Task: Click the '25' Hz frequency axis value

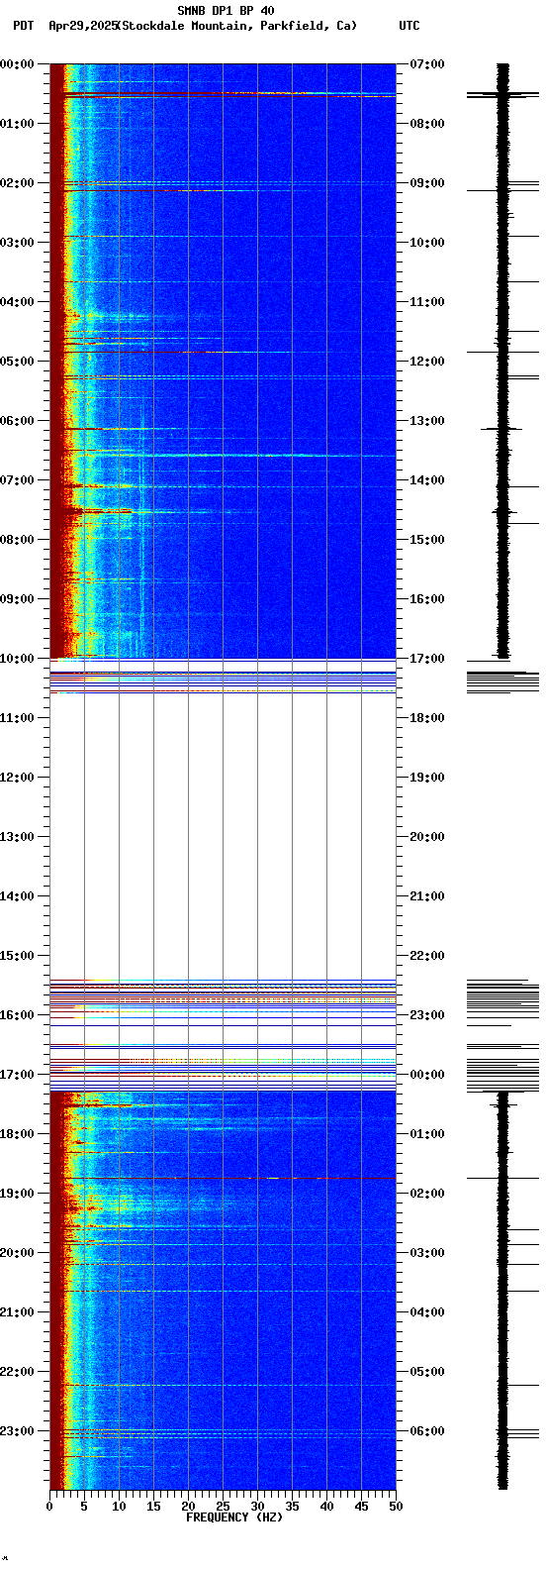Action: tap(223, 1507)
